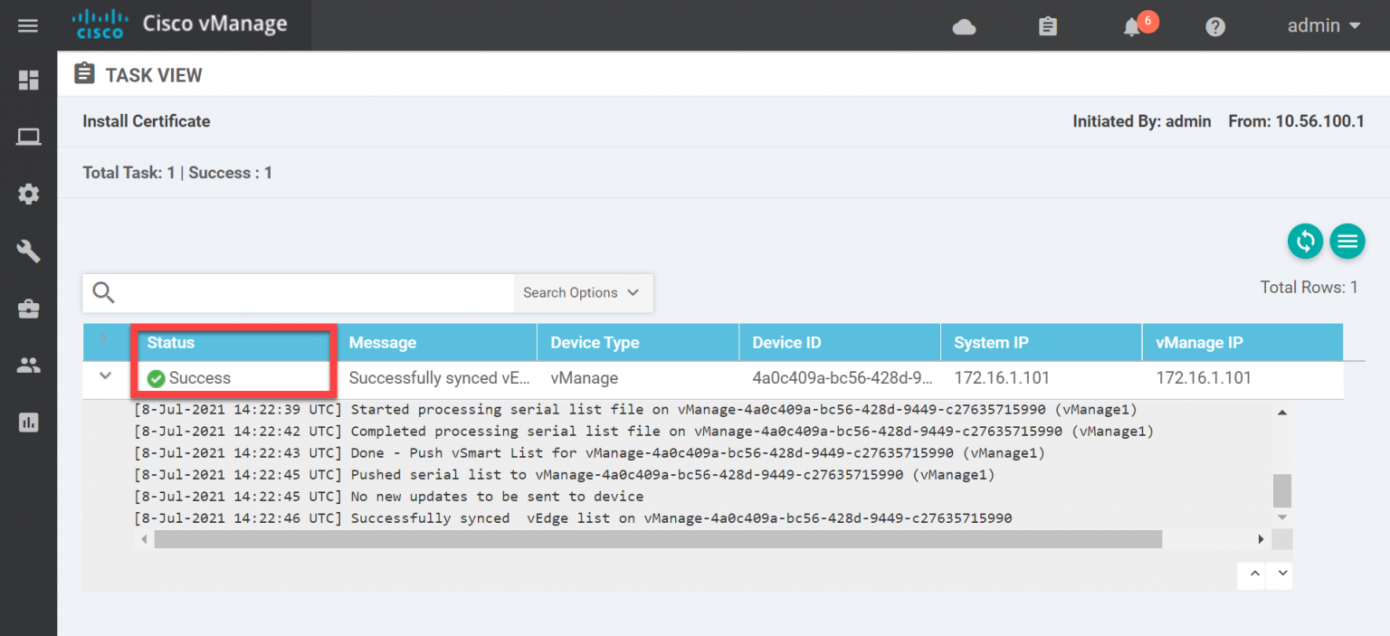Type in the task search field
Image resolution: width=1390 pixels, height=636 pixels.
coord(299,292)
